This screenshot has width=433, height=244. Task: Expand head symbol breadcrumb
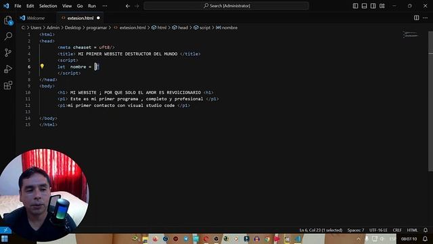coord(180,28)
